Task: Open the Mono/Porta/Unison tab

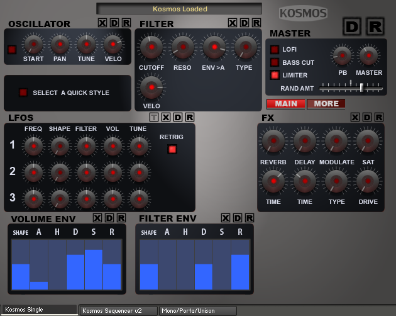Action: [x=198, y=311]
